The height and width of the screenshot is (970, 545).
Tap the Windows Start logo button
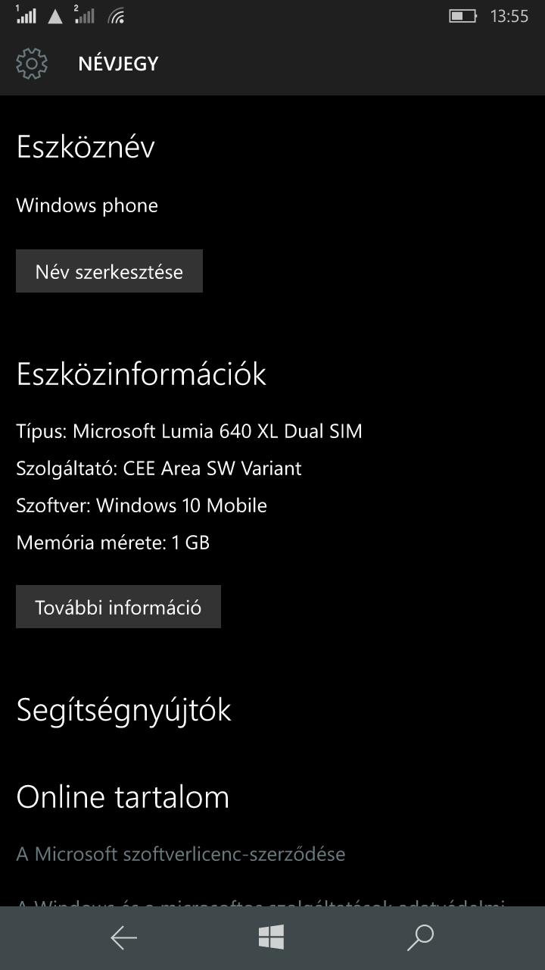click(271, 937)
